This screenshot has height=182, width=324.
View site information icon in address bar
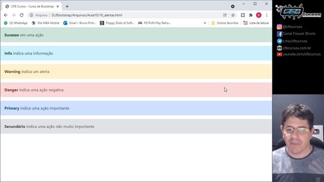click(31, 15)
